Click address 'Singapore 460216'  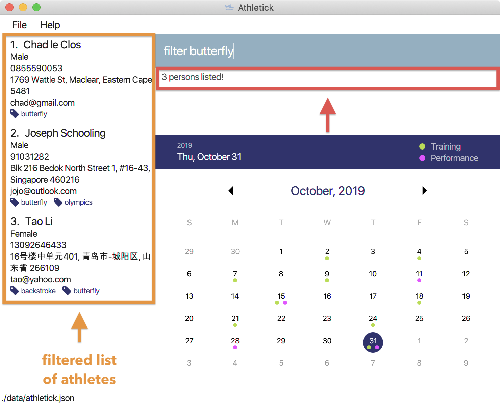click(45, 180)
